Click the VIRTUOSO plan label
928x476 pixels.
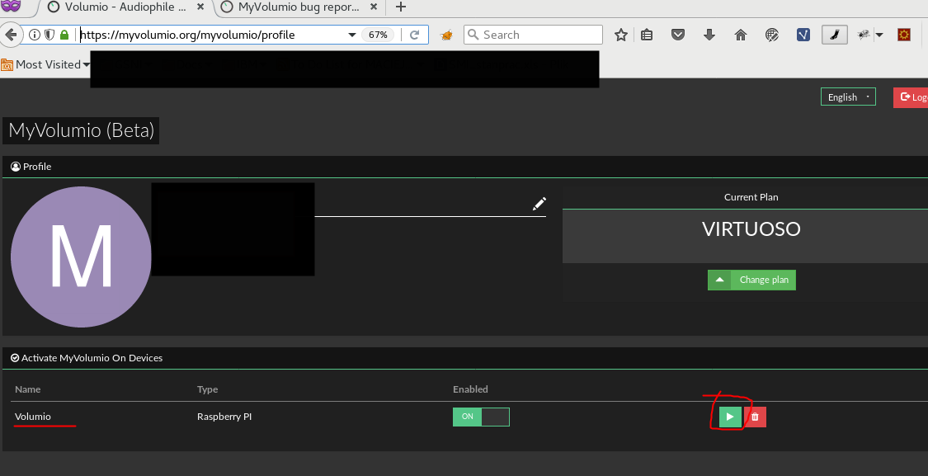751,229
